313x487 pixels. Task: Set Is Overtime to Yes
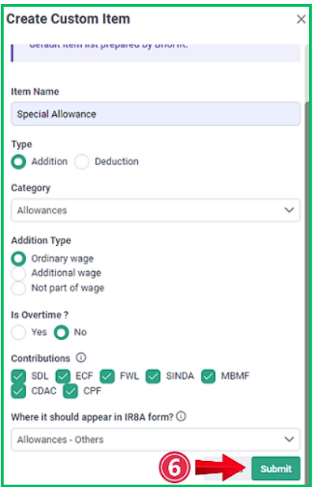point(19,332)
